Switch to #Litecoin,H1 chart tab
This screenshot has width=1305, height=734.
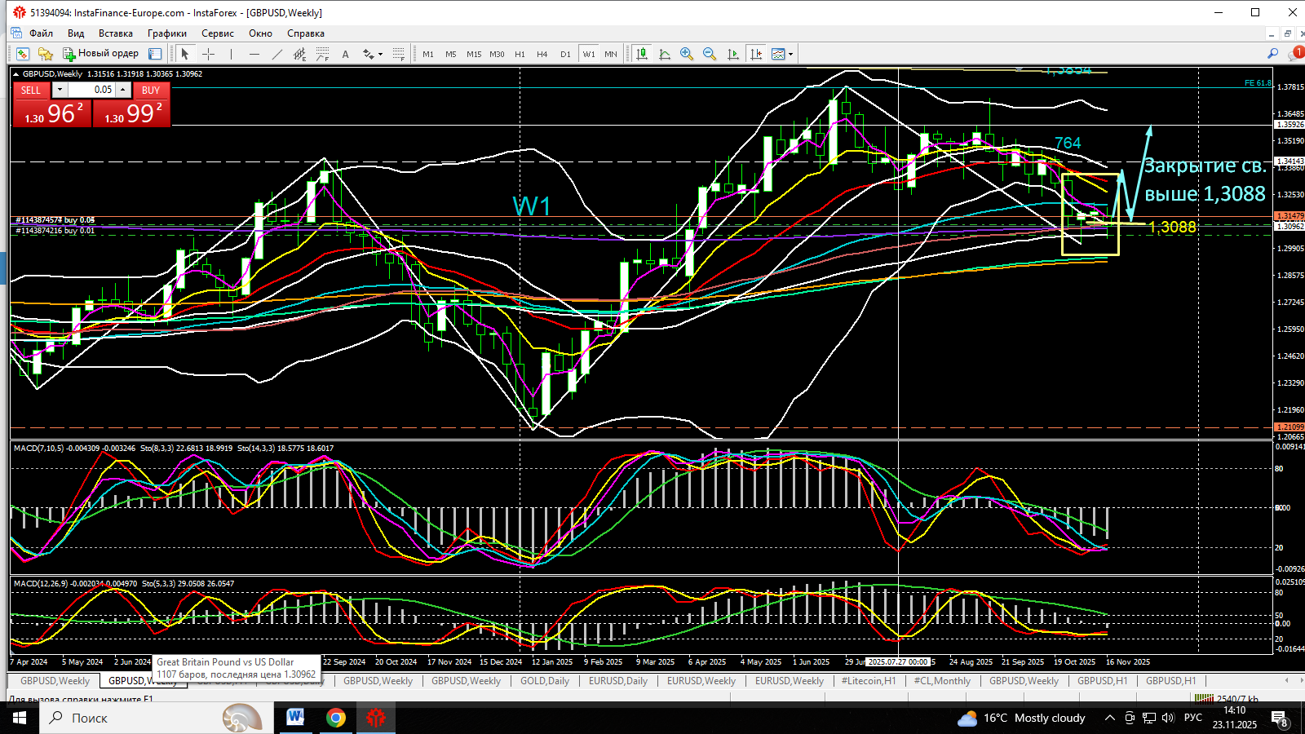point(869,681)
